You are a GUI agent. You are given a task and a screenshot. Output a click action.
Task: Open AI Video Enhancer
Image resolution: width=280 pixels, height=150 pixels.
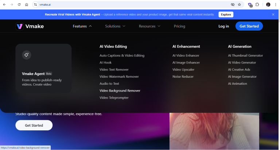186,55
